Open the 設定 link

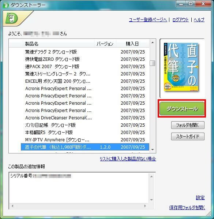(x=200, y=198)
